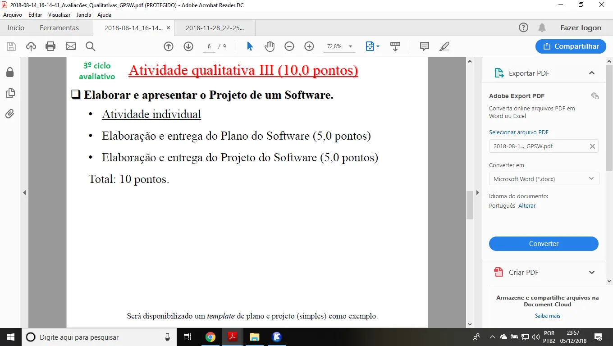Open the Arquivo menu
The image size is (613, 346).
click(13, 15)
